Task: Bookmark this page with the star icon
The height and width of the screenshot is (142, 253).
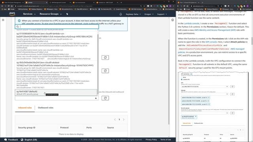Action: point(144,6)
